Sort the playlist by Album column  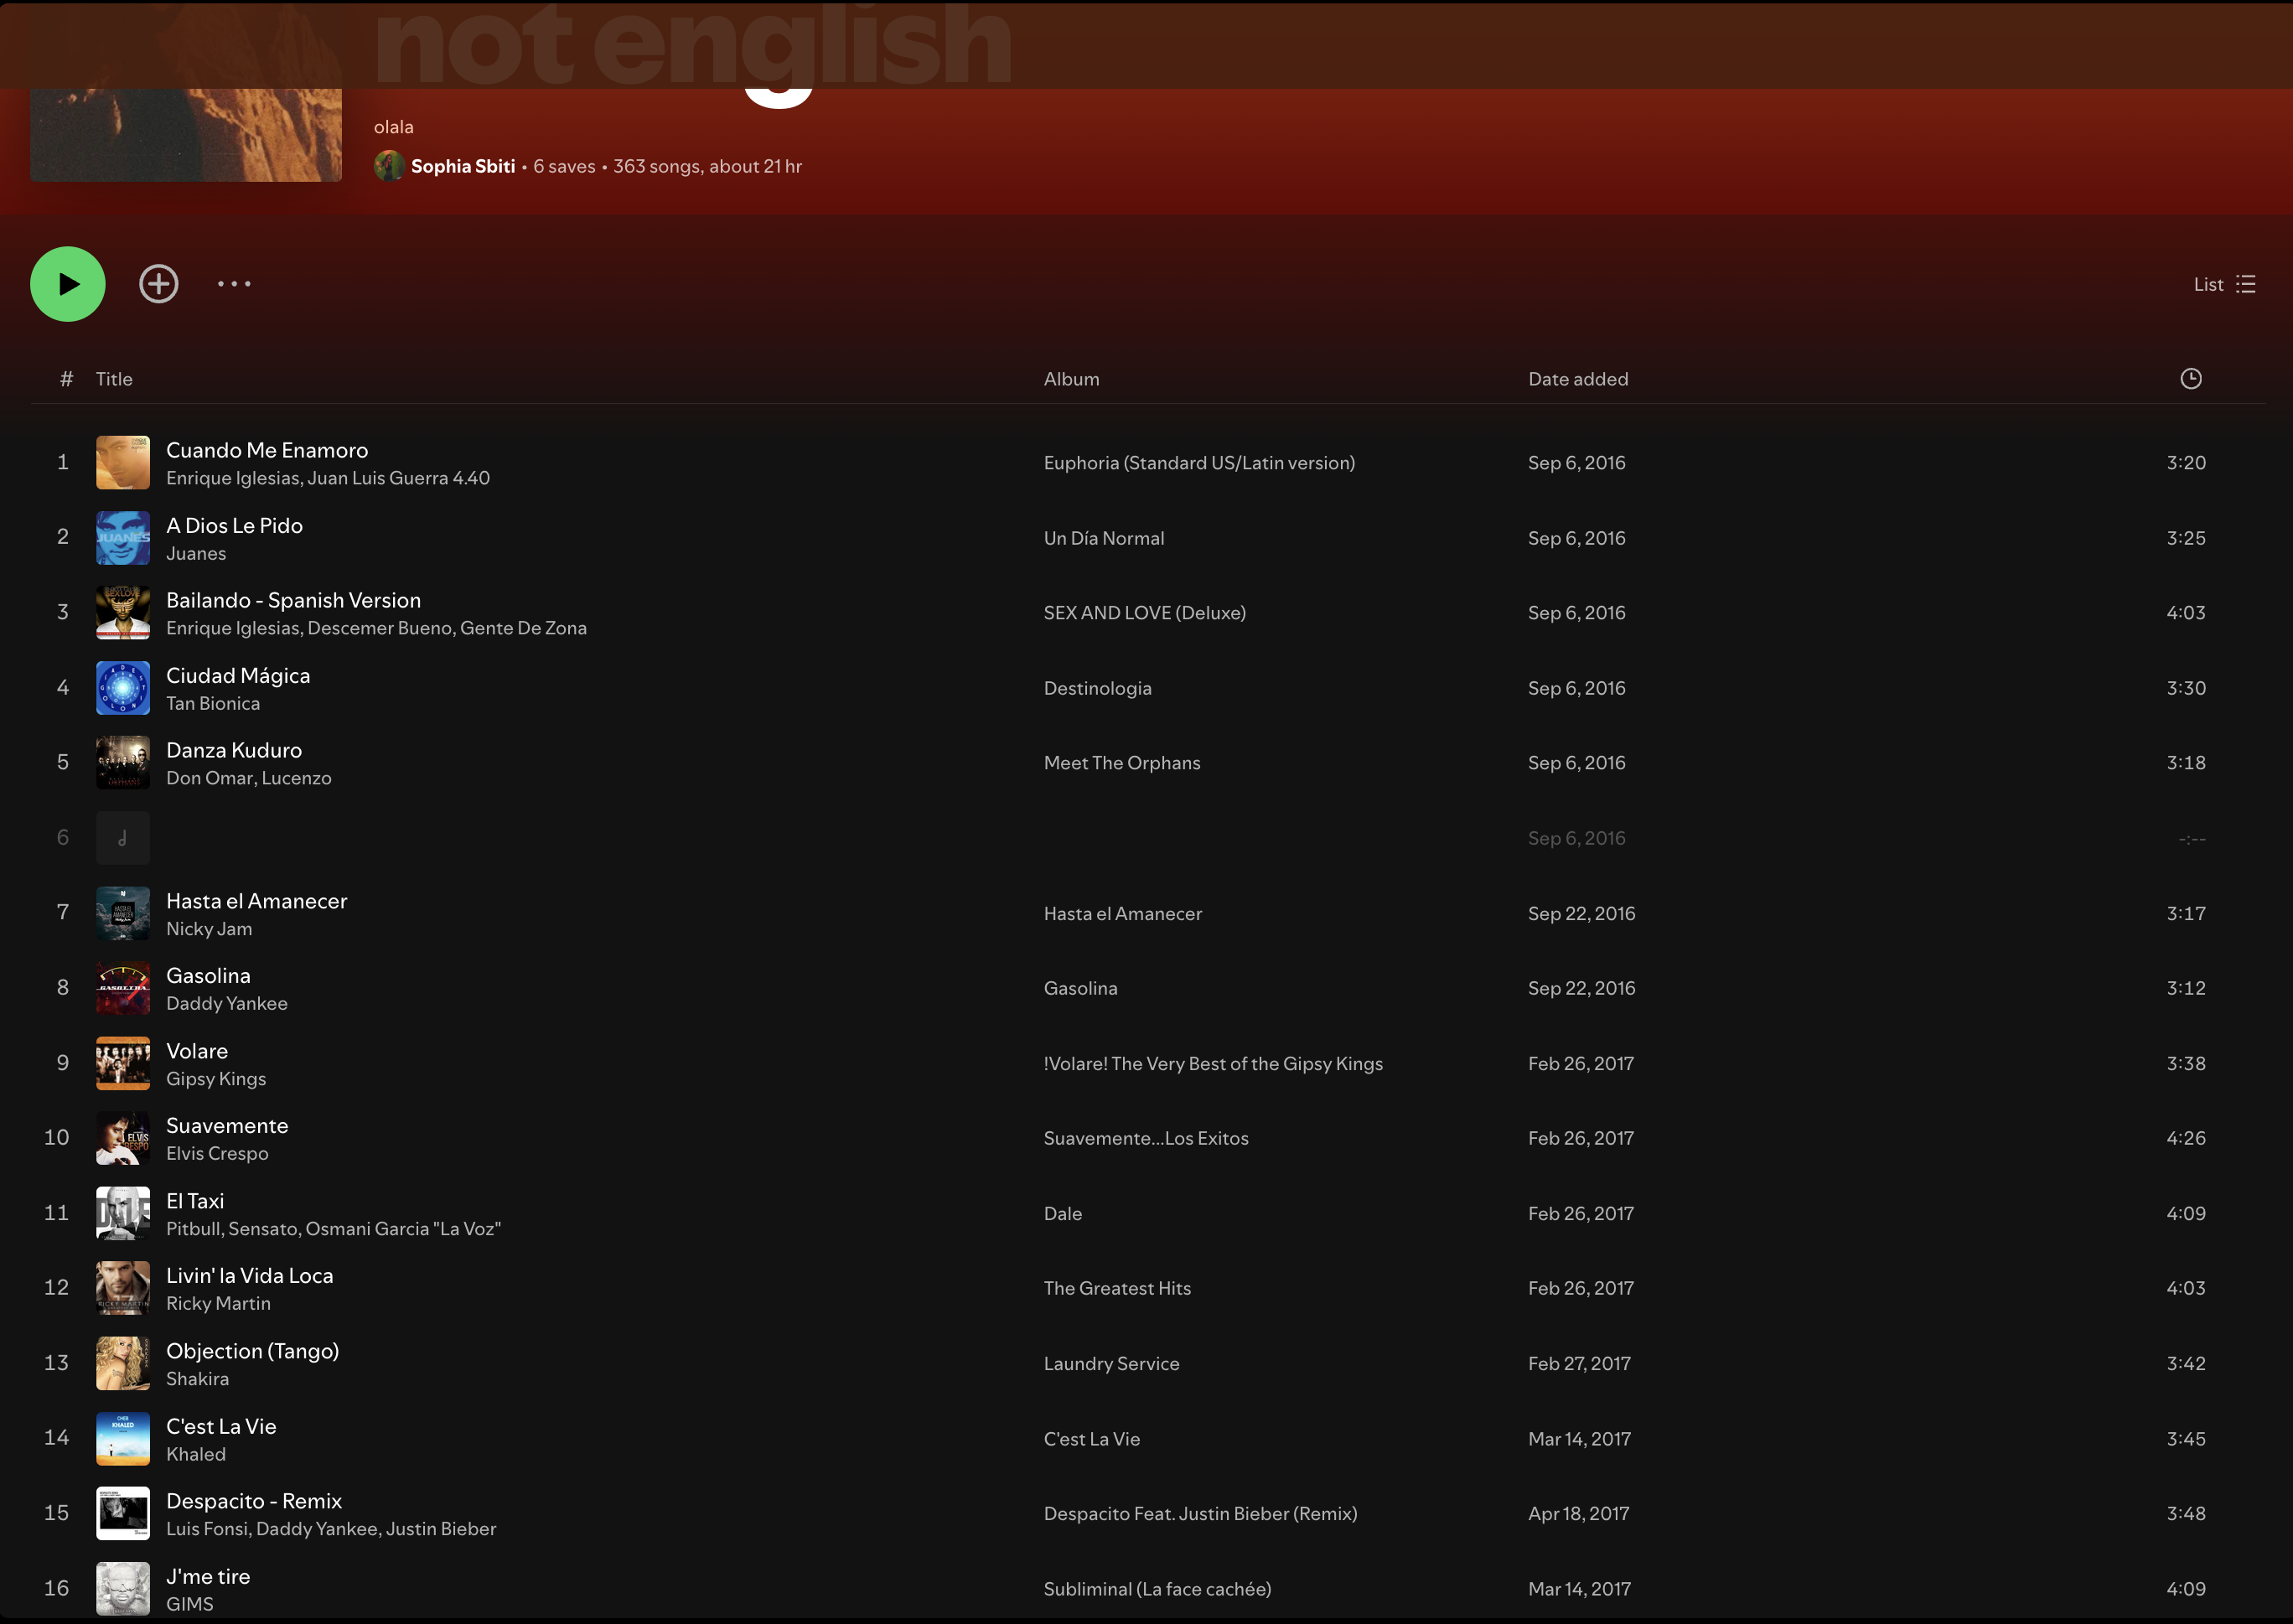click(x=1071, y=378)
